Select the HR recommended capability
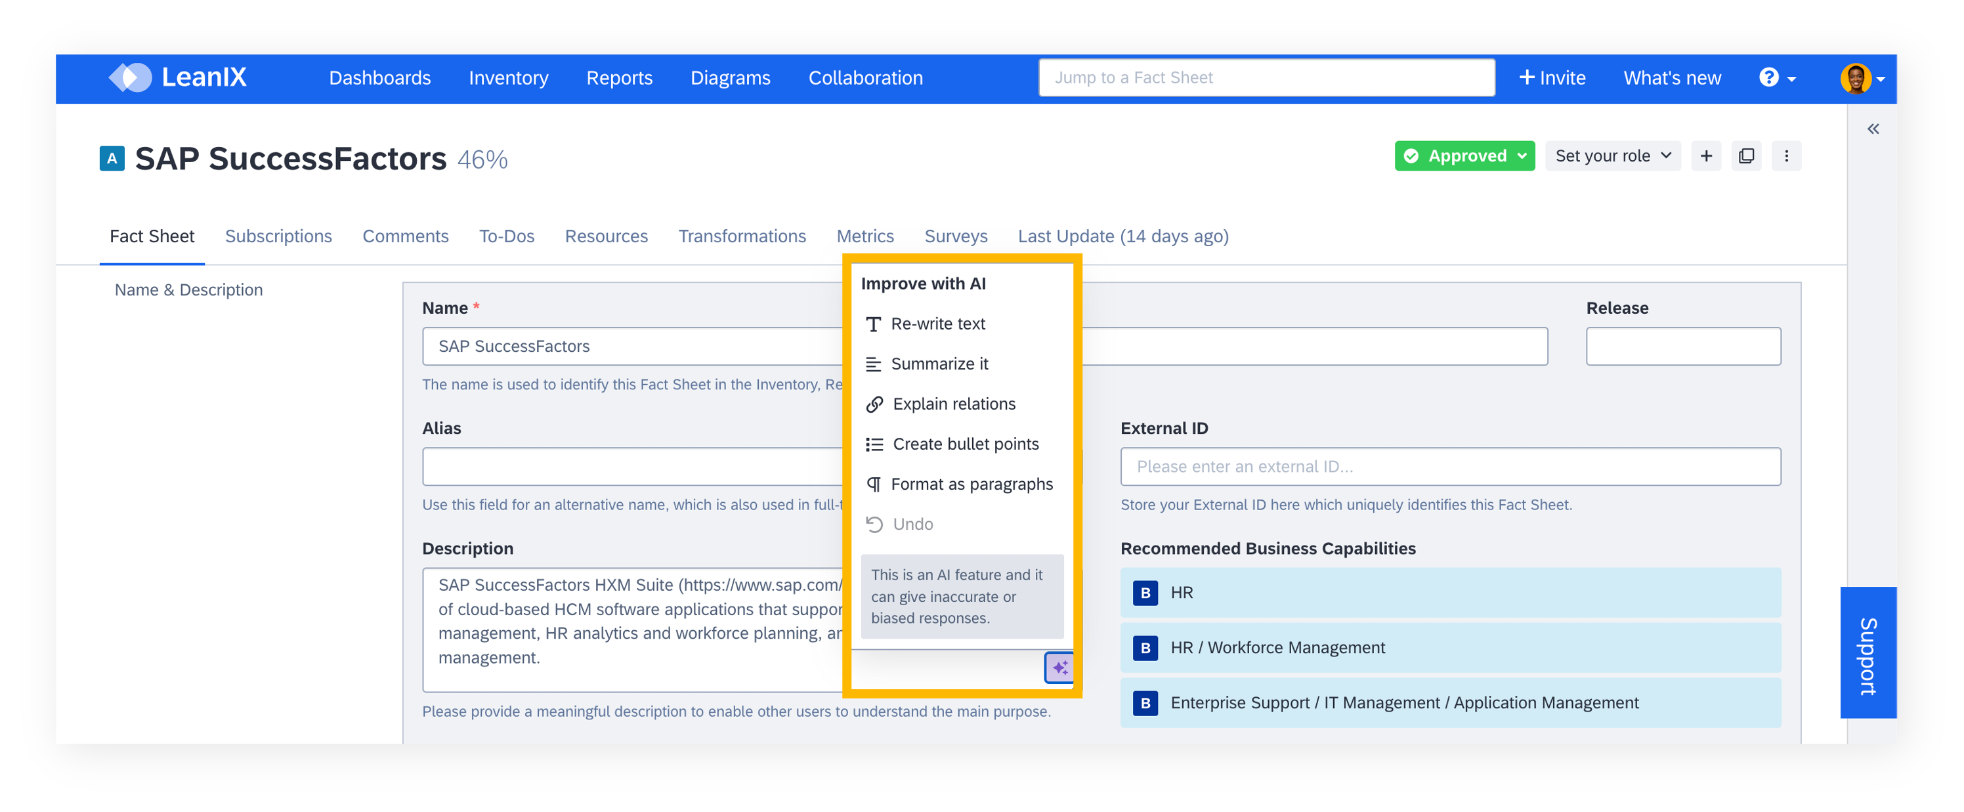Image resolution: width=1964 pixels, height=812 pixels. coord(1450,592)
